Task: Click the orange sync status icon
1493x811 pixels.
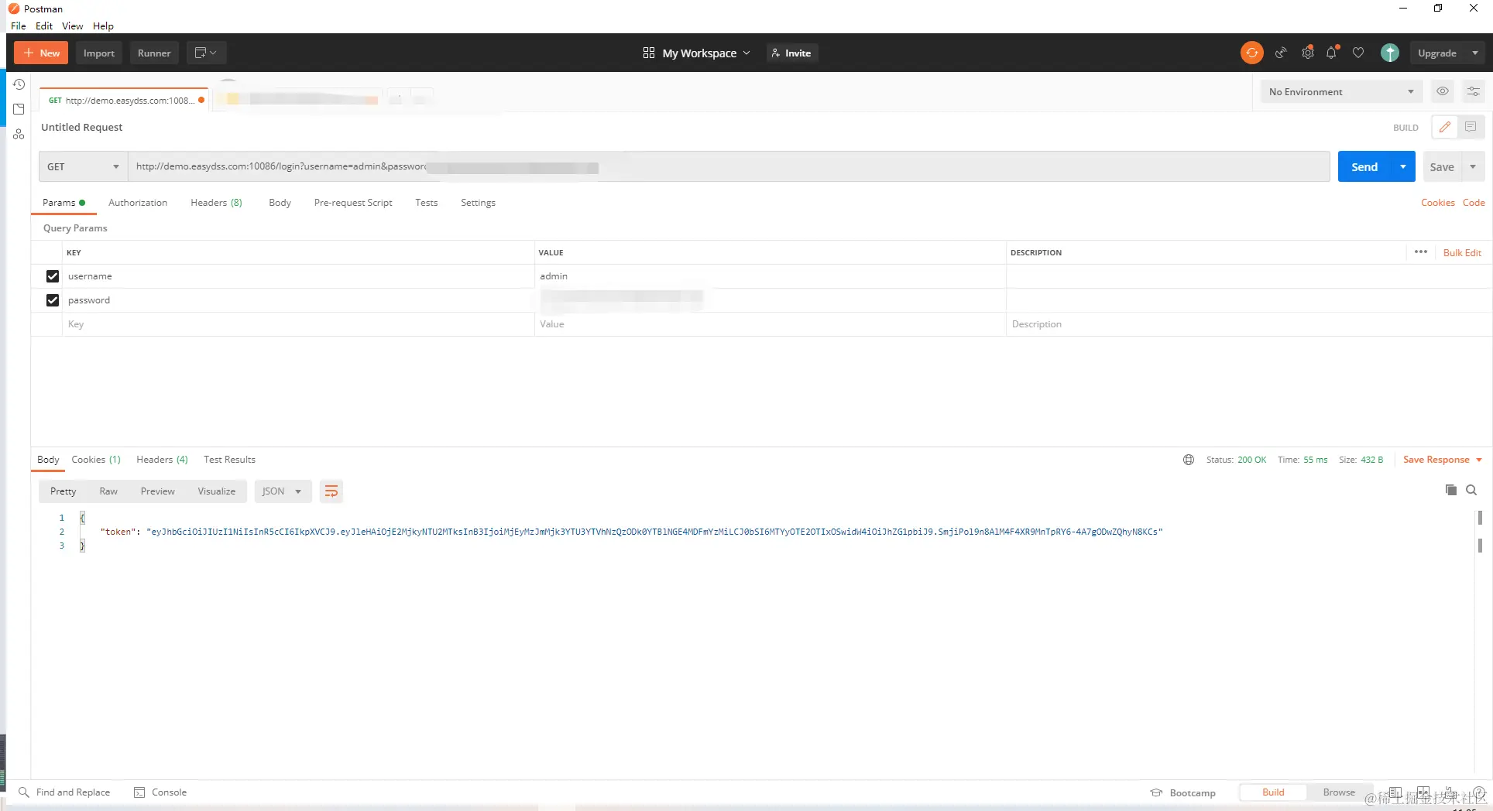Action: click(1251, 53)
